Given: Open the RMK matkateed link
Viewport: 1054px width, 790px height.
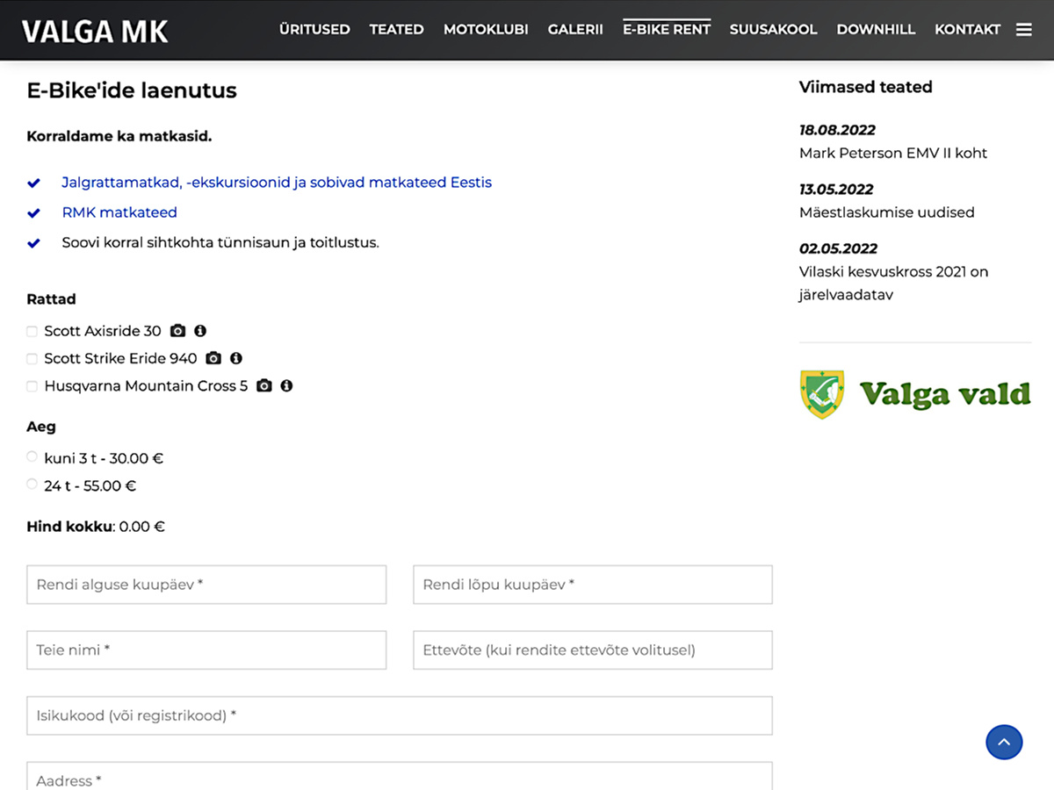Looking at the screenshot, I should click(x=119, y=212).
